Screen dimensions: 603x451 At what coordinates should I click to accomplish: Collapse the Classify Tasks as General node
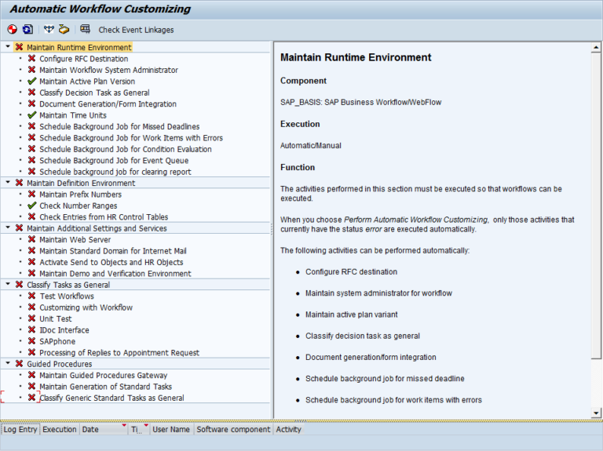[x=8, y=285]
